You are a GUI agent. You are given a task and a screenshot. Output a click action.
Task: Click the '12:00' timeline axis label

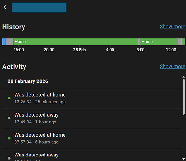[x=171, y=50]
